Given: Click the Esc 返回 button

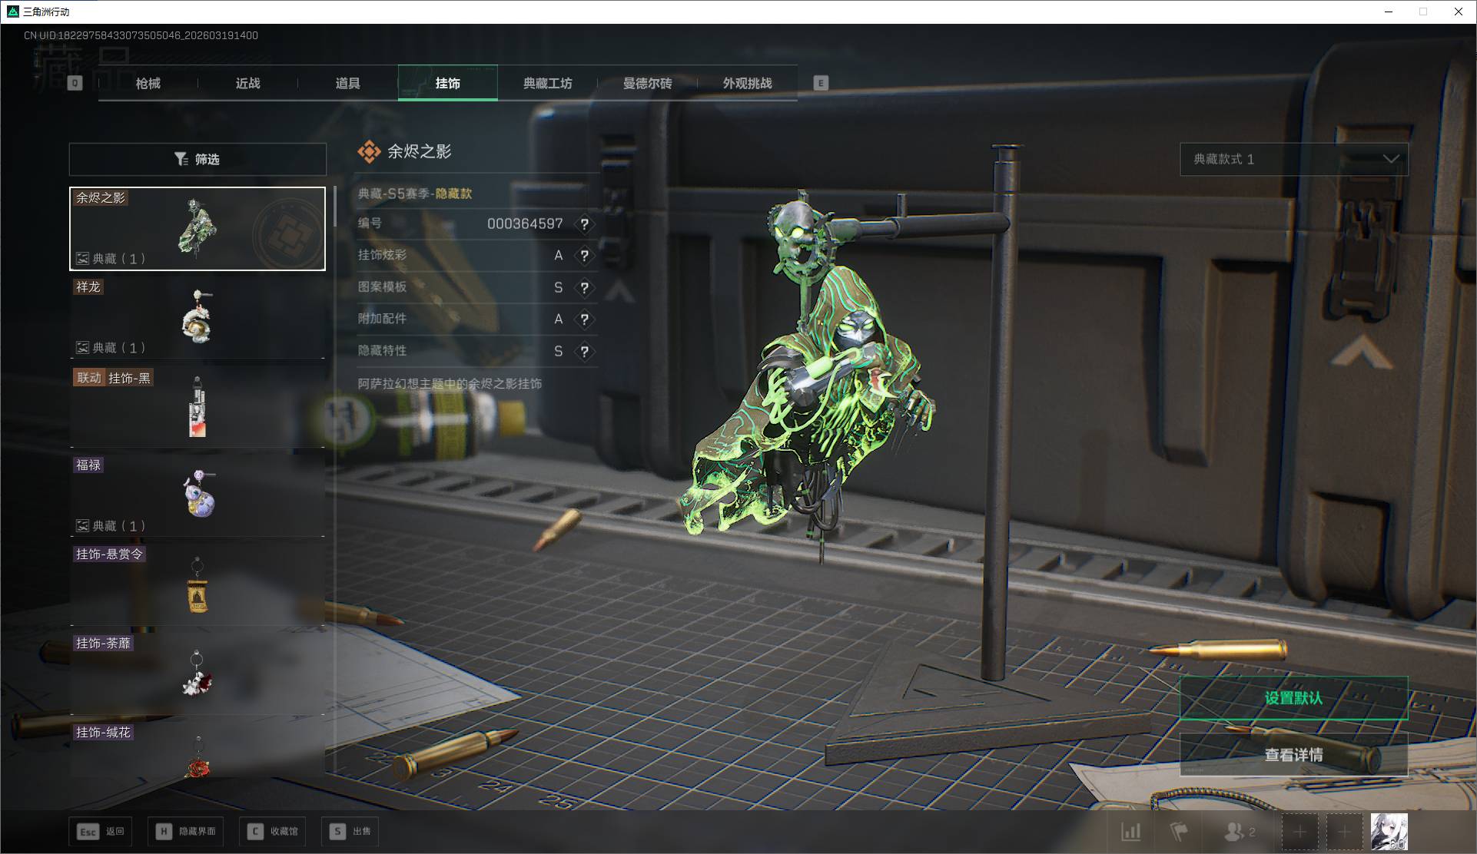Looking at the screenshot, I should (x=101, y=831).
